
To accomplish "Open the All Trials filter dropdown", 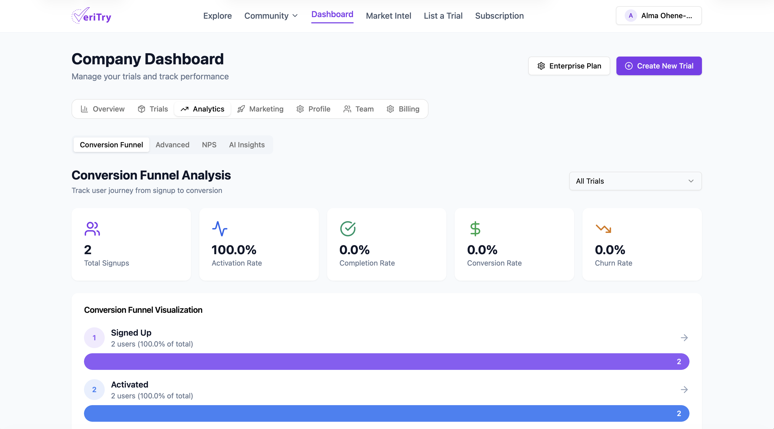I will 635,181.
